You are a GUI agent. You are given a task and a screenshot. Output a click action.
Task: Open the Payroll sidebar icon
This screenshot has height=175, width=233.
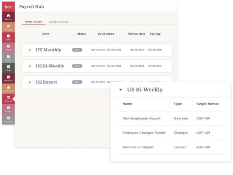tap(8, 99)
